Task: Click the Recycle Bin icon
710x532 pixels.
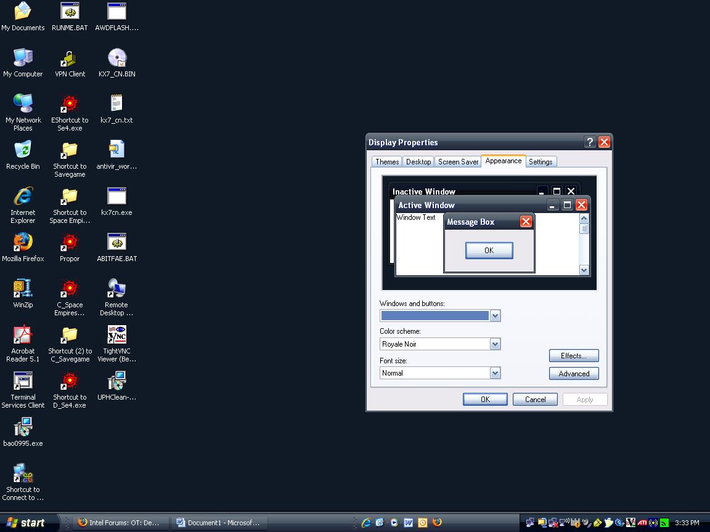Action: (23, 150)
